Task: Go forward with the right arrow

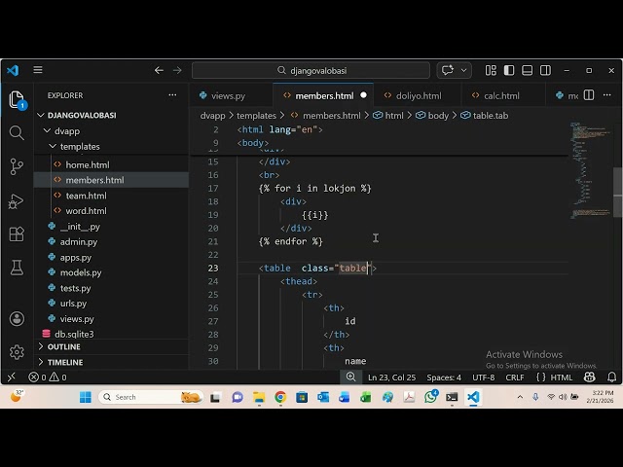Action: (177, 70)
